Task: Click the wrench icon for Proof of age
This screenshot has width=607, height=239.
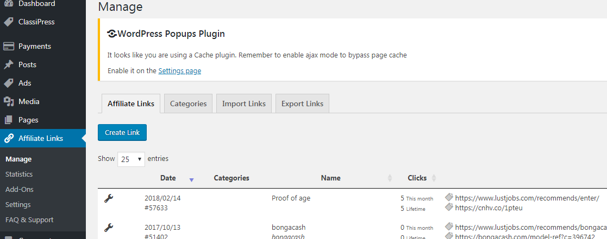Action: (109, 199)
